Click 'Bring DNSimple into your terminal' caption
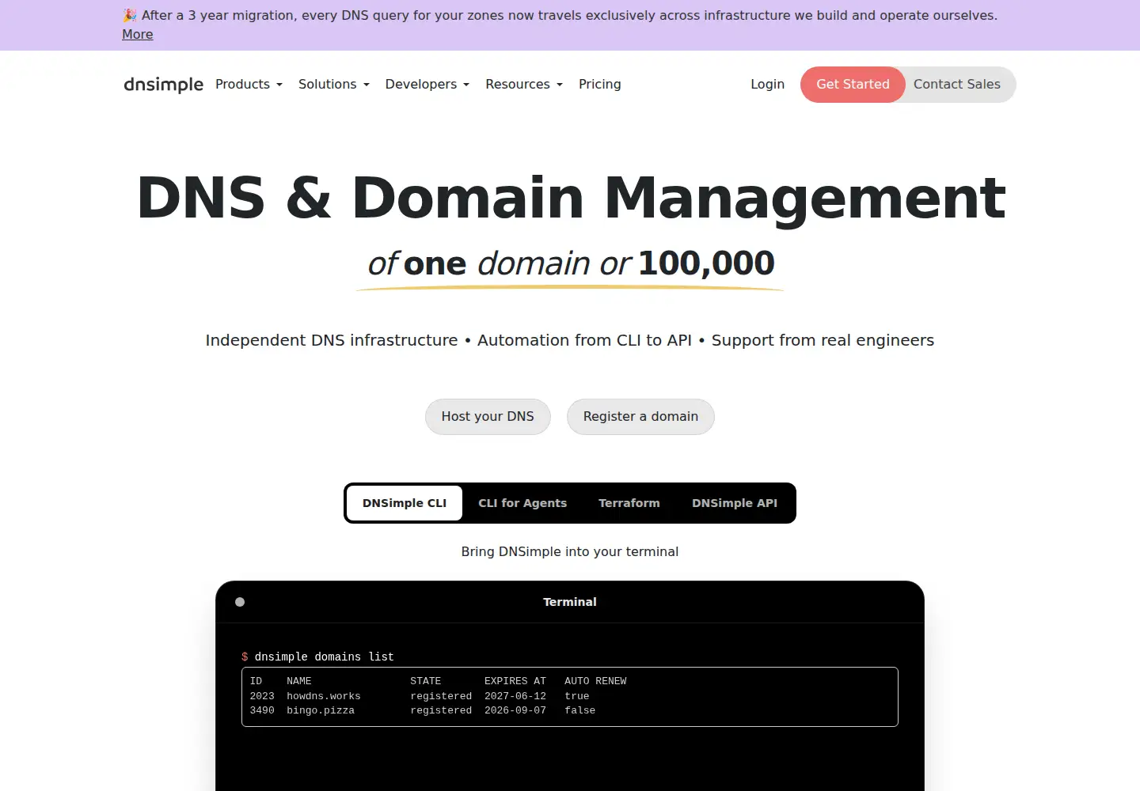The height and width of the screenshot is (791, 1140). [570, 551]
